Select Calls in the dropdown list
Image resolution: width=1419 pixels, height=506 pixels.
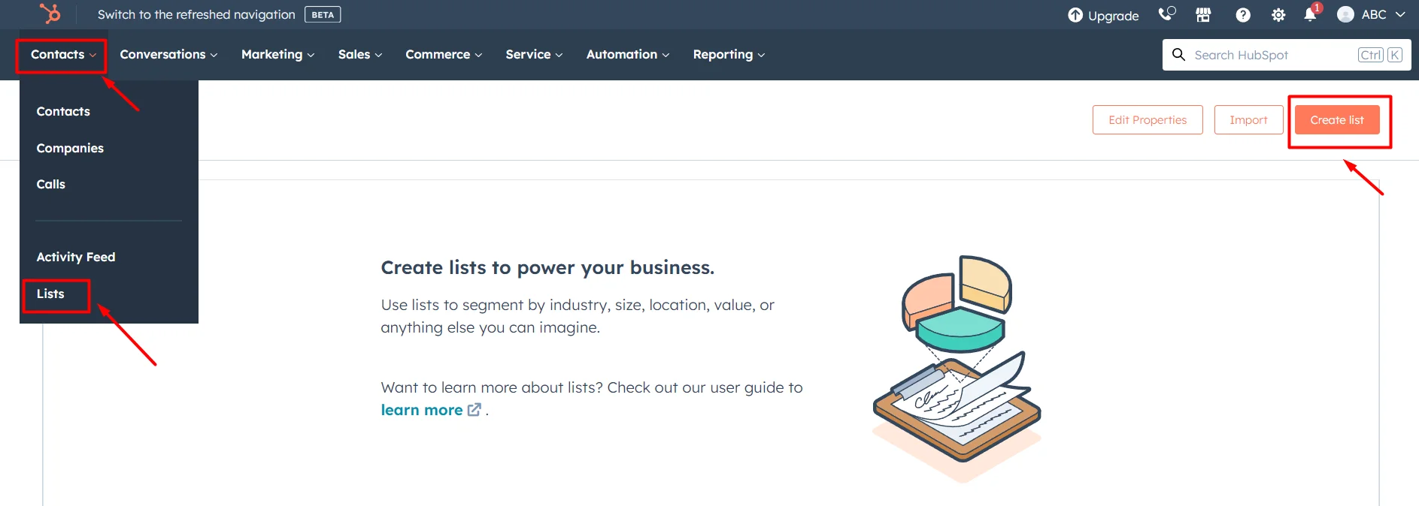tap(51, 184)
